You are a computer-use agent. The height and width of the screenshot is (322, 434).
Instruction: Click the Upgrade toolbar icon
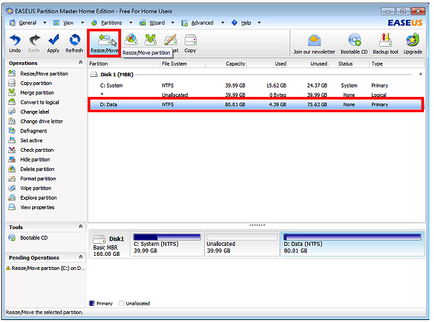(x=413, y=40)
